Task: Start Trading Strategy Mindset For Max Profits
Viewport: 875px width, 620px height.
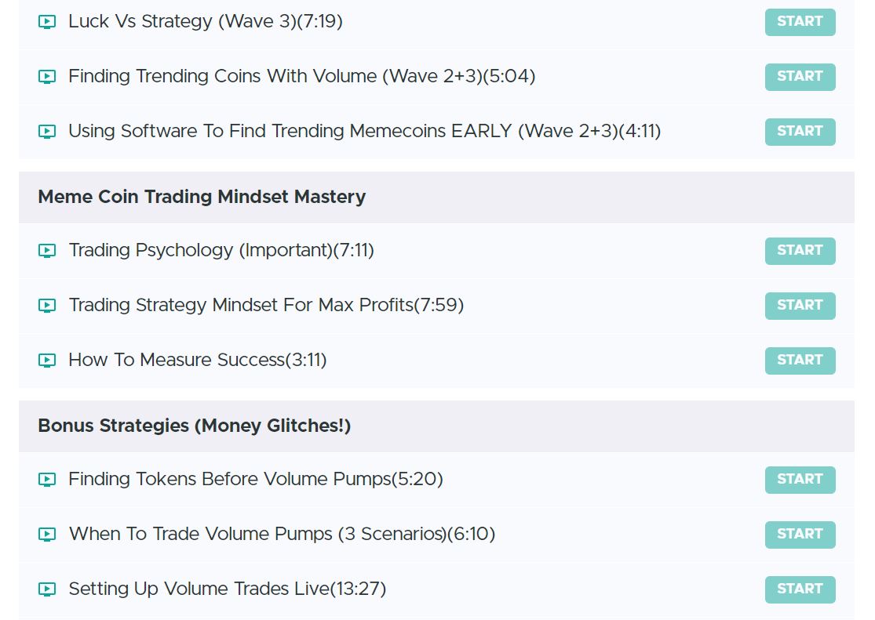Action: click(800, 306)
